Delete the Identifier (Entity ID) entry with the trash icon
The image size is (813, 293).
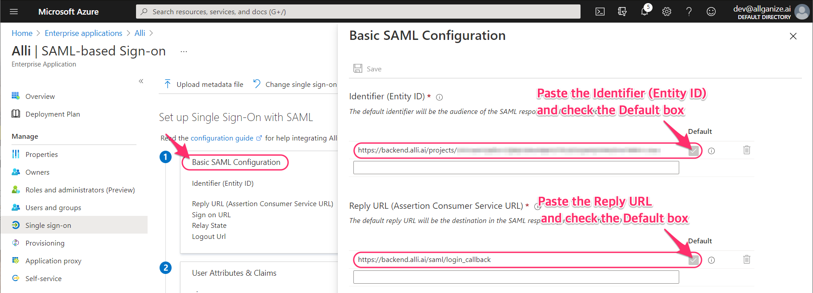coord(747,150)
